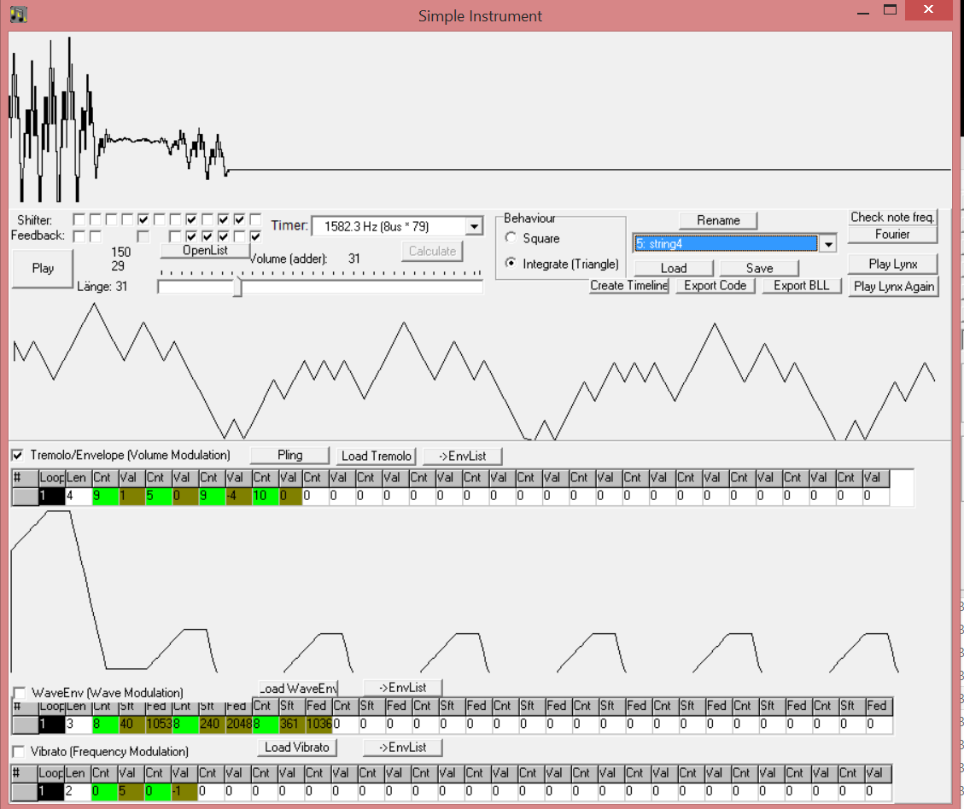This screenshot has width=964, height=809.
Task: Click the Volume adder slider thumb
Action: click(x=237, y=287)
